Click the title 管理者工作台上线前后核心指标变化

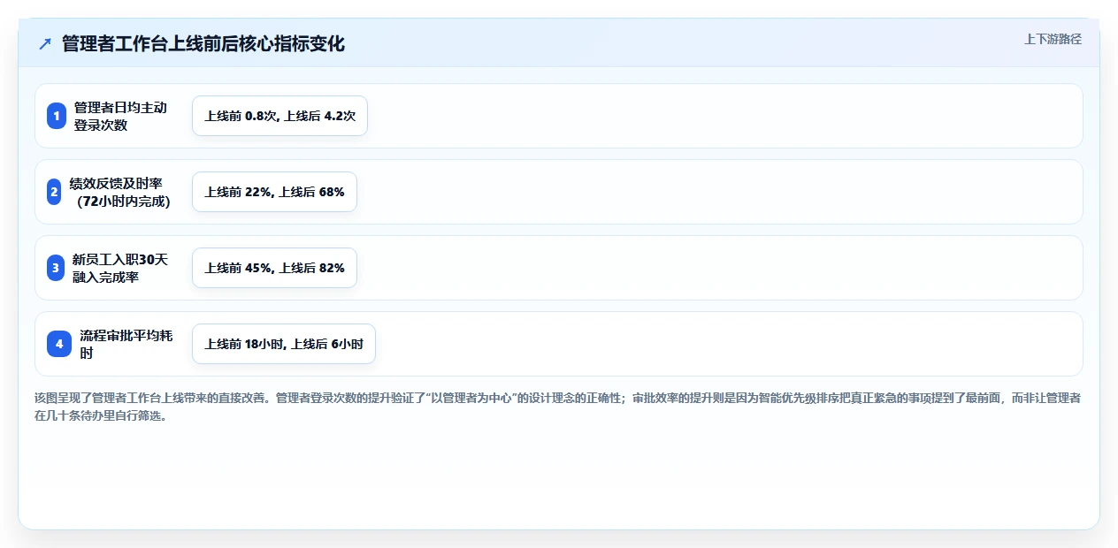(x=203, y=43)
